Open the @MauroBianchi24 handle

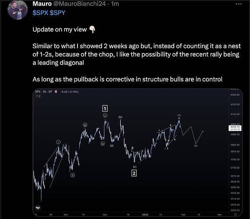[x=79, y=4]
